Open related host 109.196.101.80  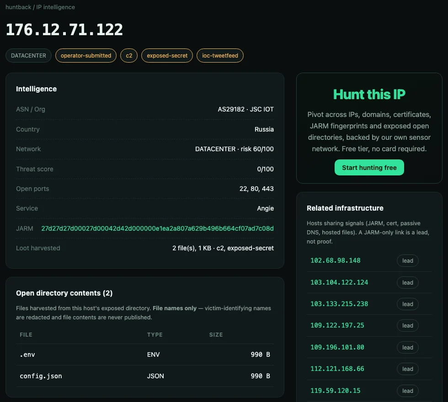pos(337,347)
